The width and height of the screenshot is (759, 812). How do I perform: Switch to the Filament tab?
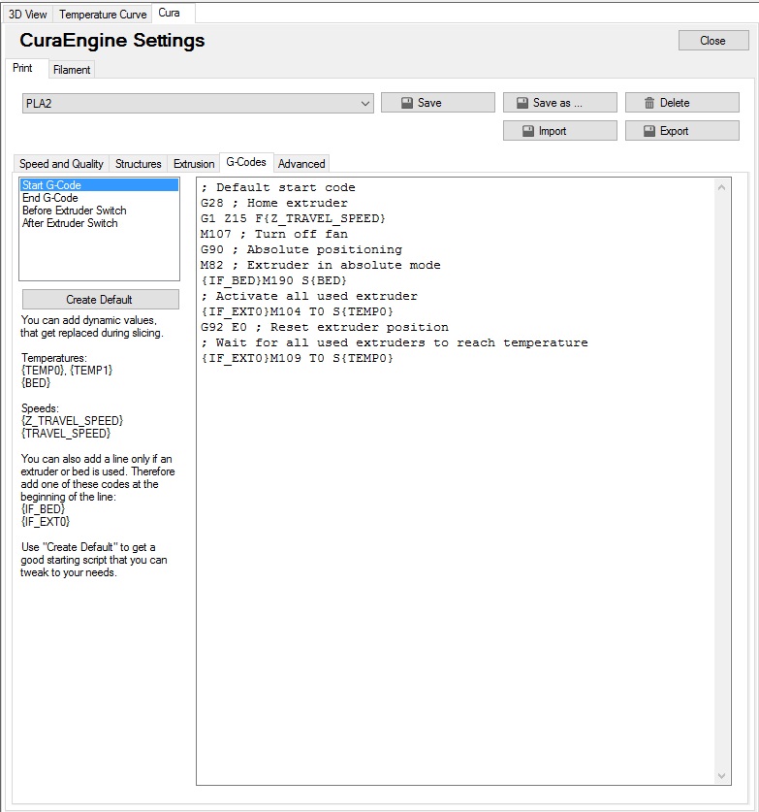click(72, 70)
